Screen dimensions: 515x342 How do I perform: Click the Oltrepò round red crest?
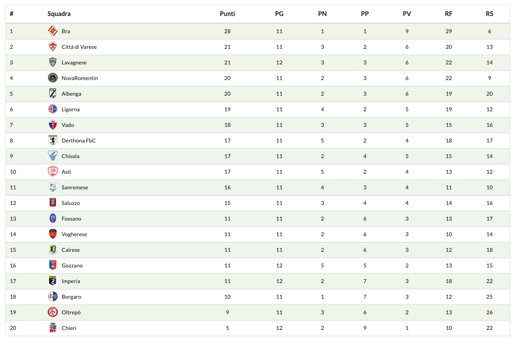52,312
